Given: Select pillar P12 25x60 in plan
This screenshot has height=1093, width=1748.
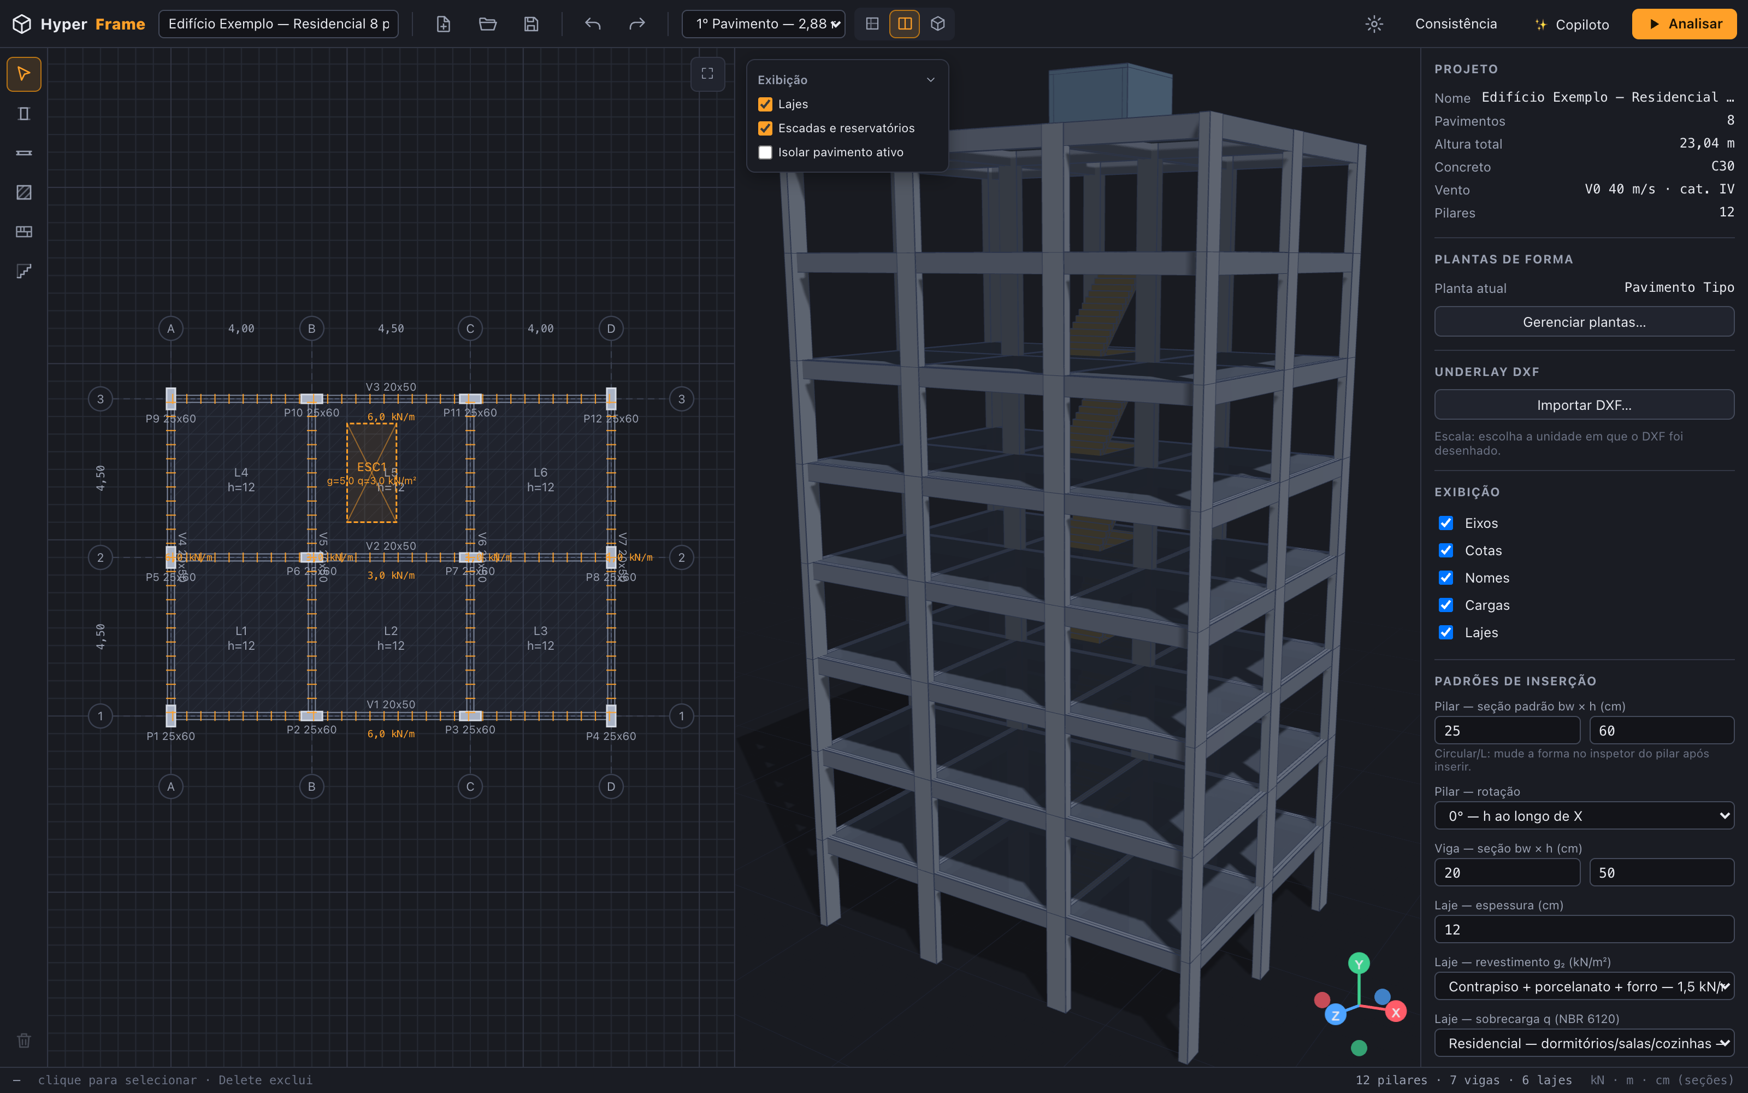Looking at the screenshot, I should [x=611, y=398].
